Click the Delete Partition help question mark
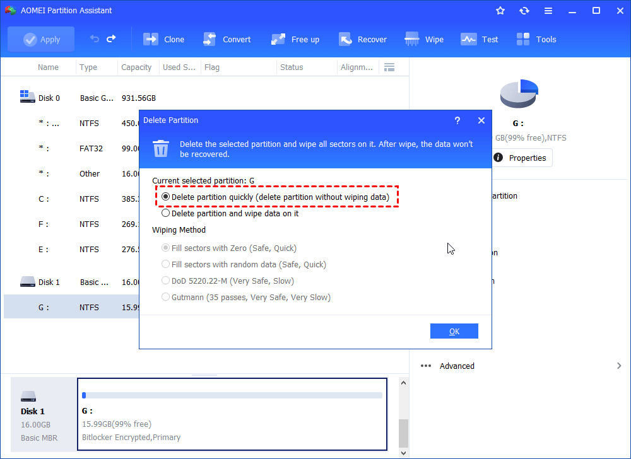631x459 pixels. [457, 120]
